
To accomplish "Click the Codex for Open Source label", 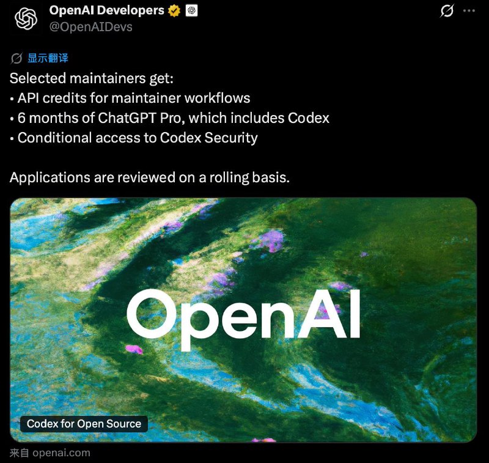I will tap(84, 423).
